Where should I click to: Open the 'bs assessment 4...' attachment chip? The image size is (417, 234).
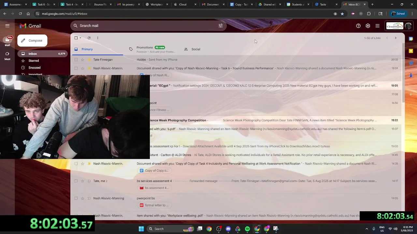point(154,188)
